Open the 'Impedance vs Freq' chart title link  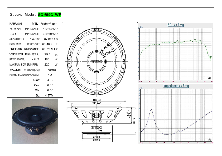point(176,86)
